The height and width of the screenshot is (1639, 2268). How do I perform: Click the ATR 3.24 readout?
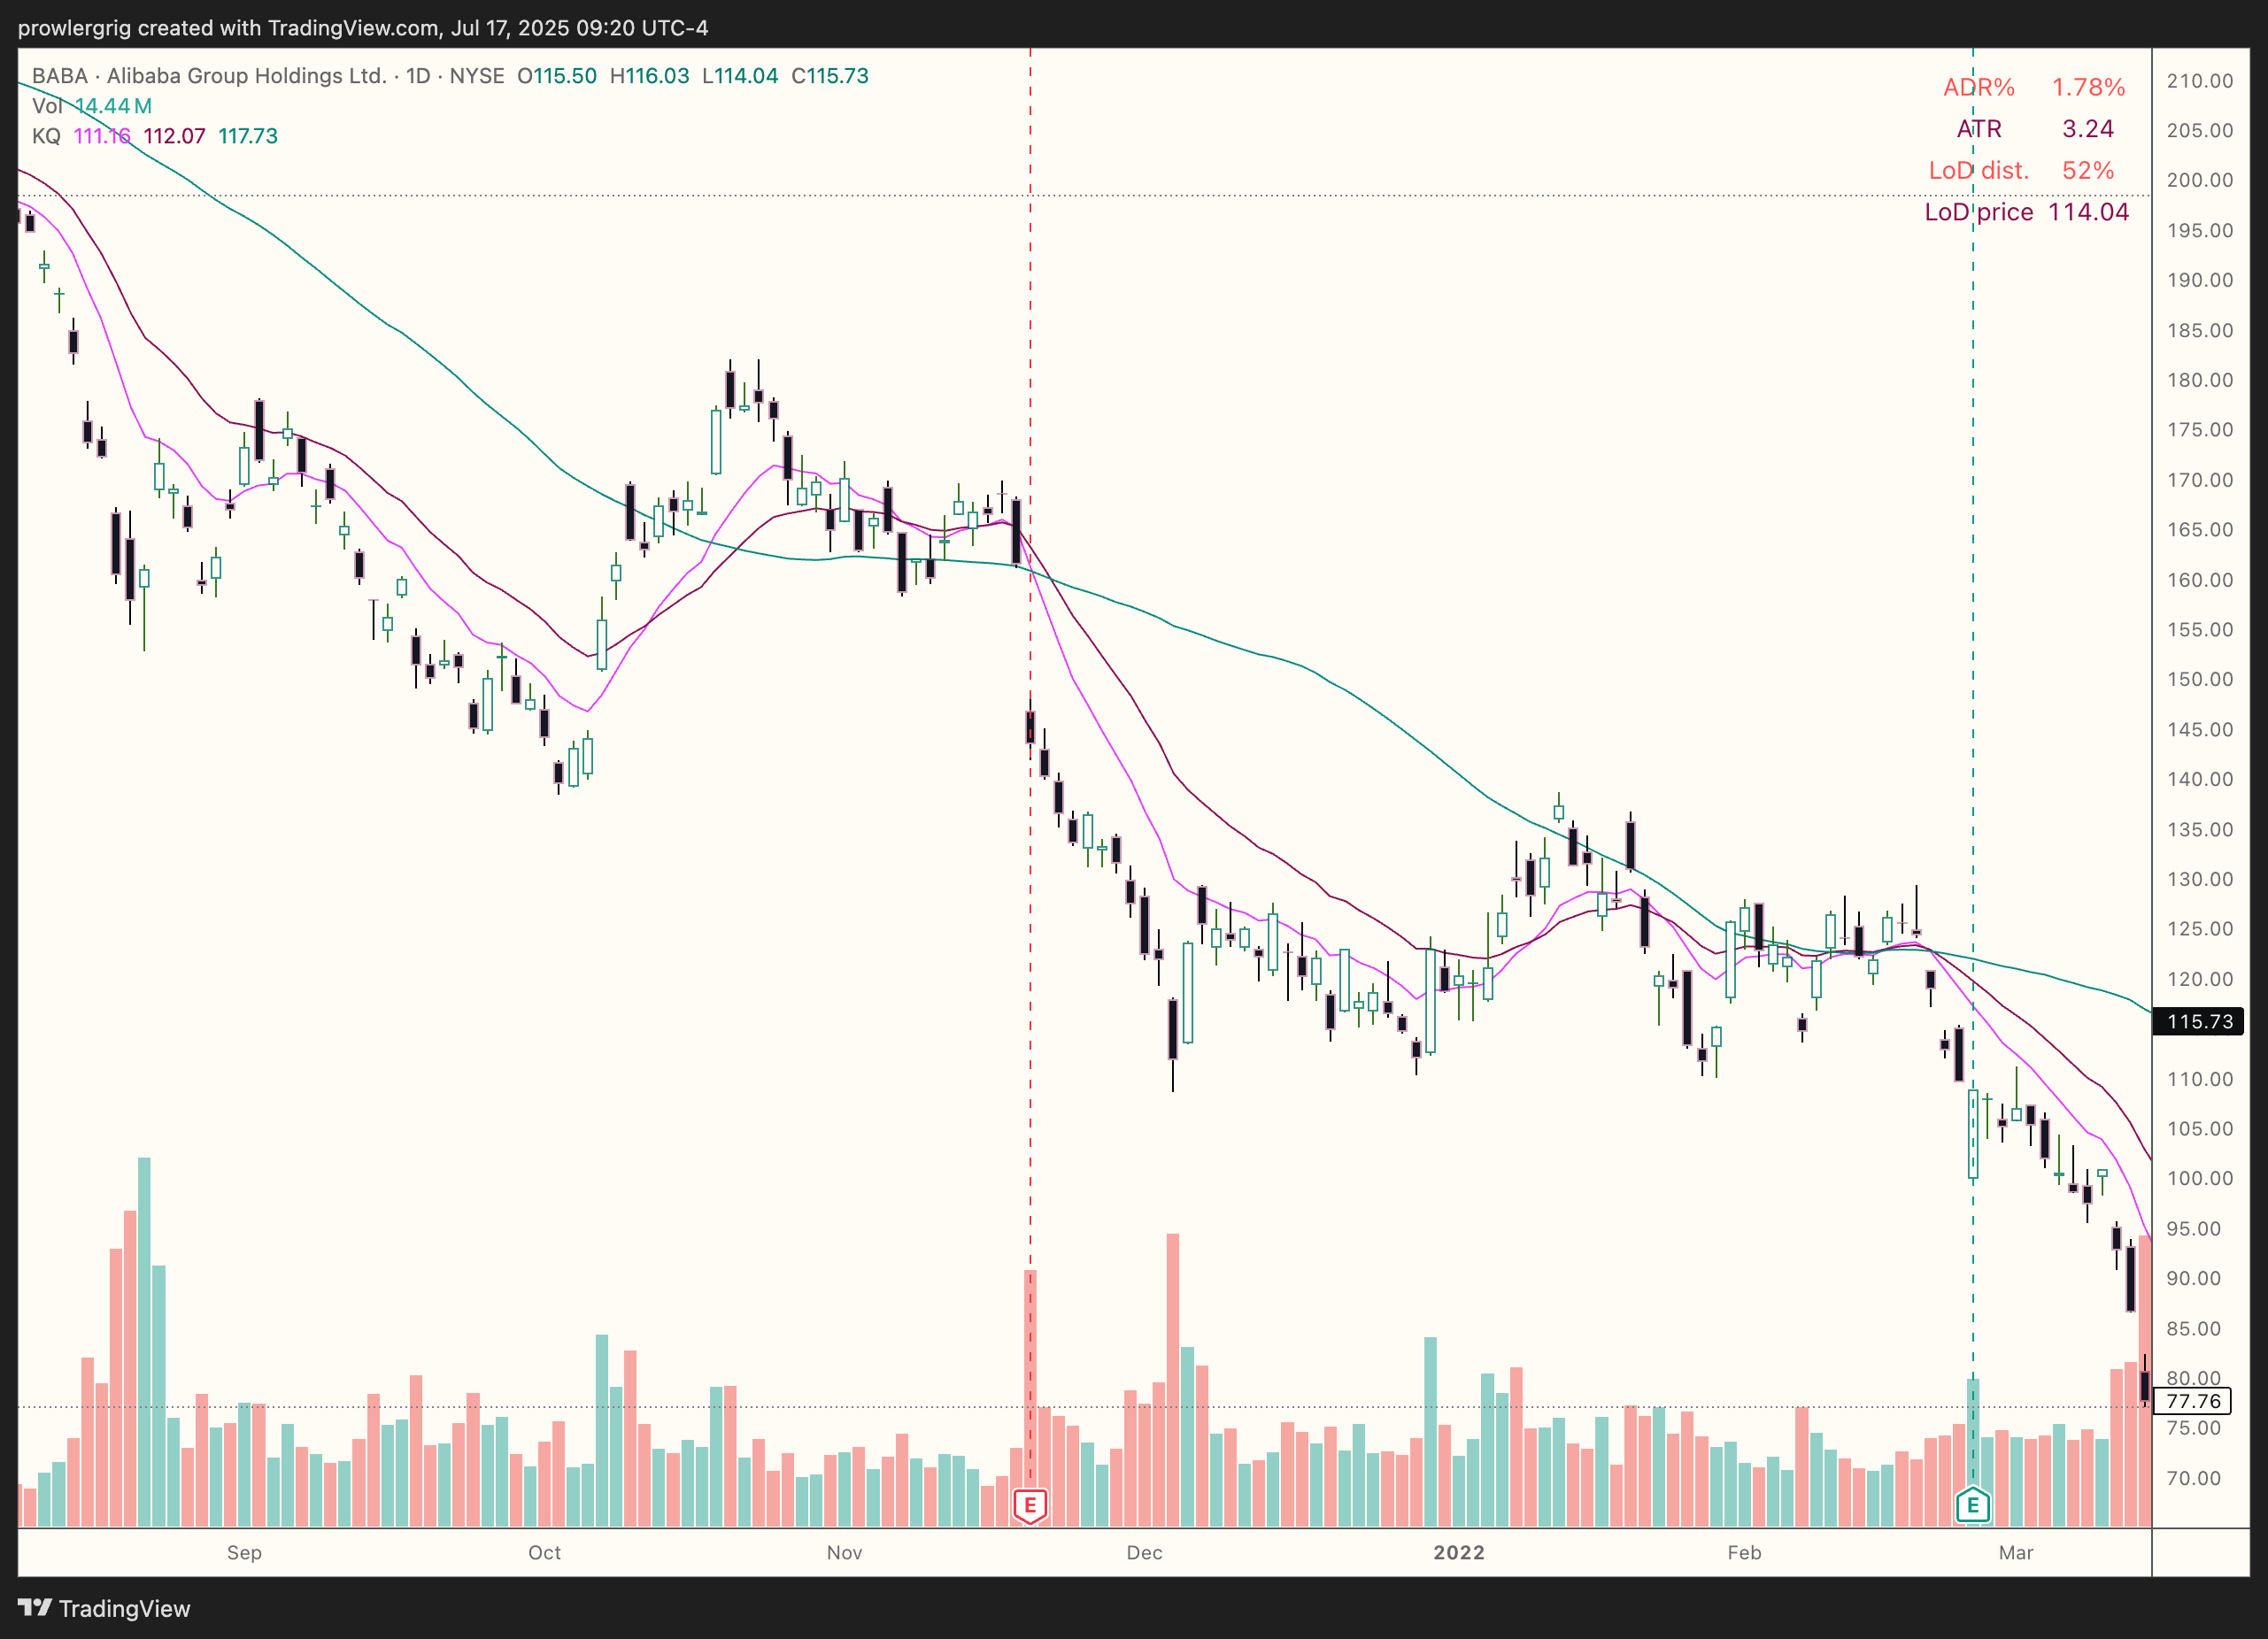tap(2035, 129)
